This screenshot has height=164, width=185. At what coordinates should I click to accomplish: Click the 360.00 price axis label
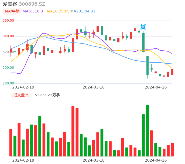tap(8, 21)
